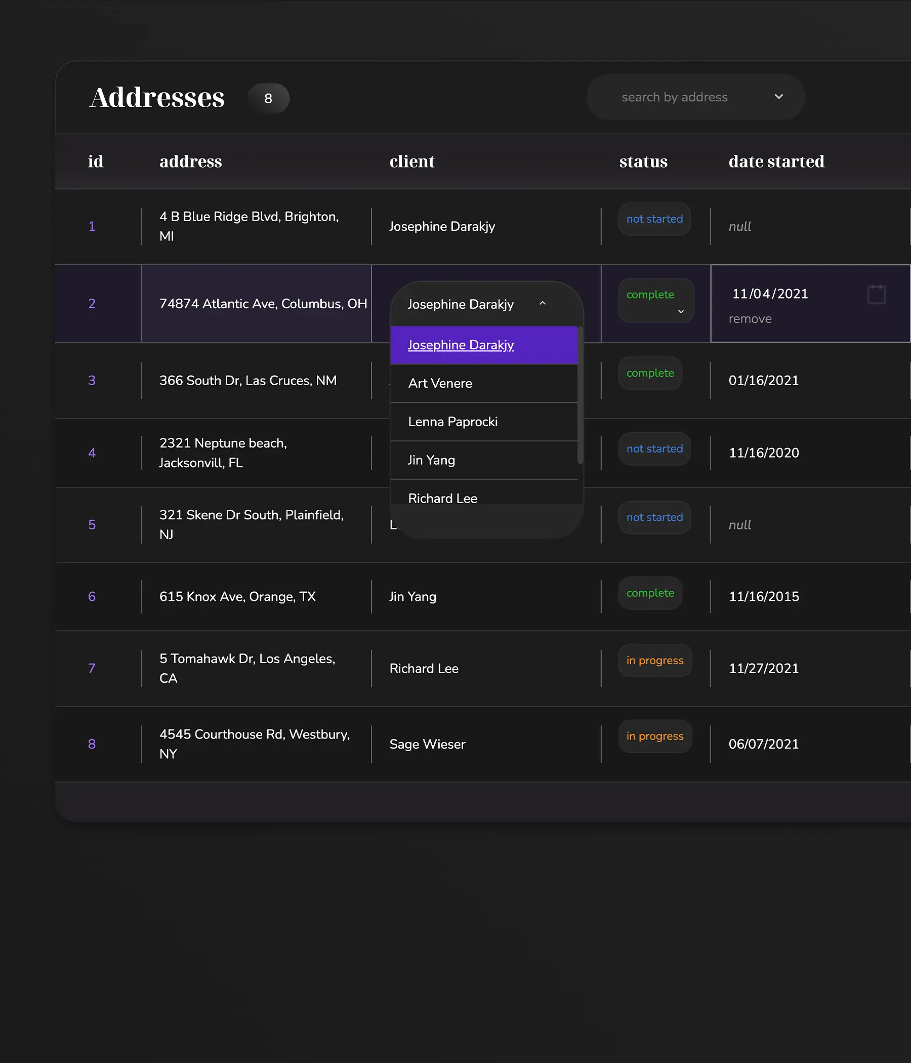Open the calendar icon in row 2 date field
Screen dimensions: 911x1063
coord(876,295)
